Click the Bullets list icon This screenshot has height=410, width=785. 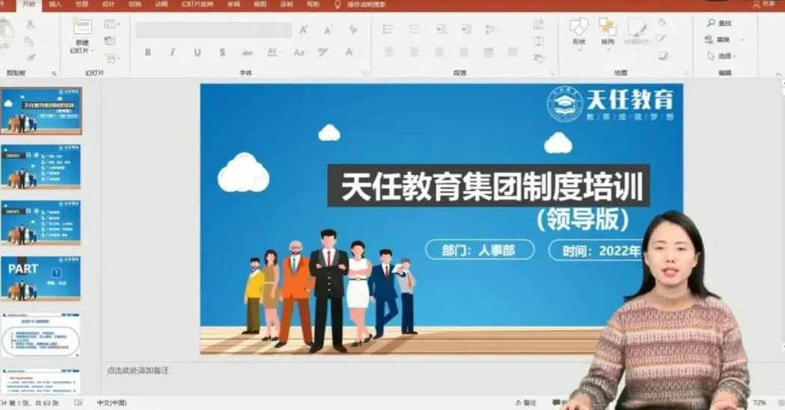point(388,29)
